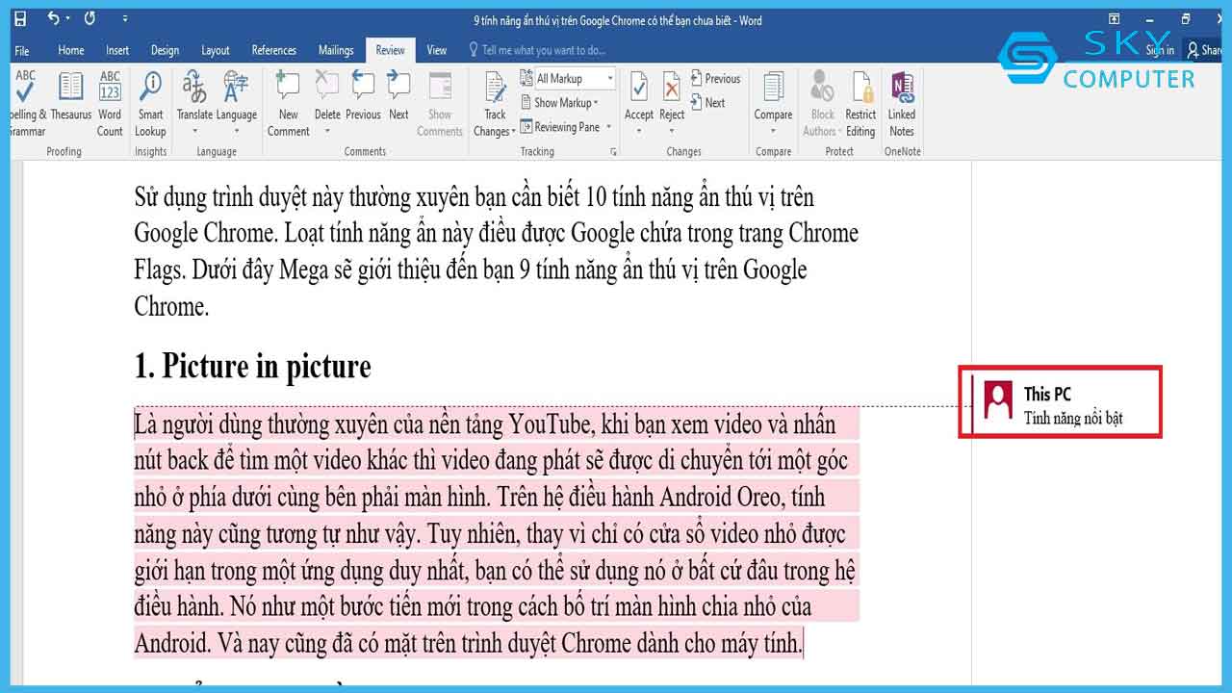Click Next in the Changes group
Image resolution: width=1232 pixels, height=693 pixels.
707,102
